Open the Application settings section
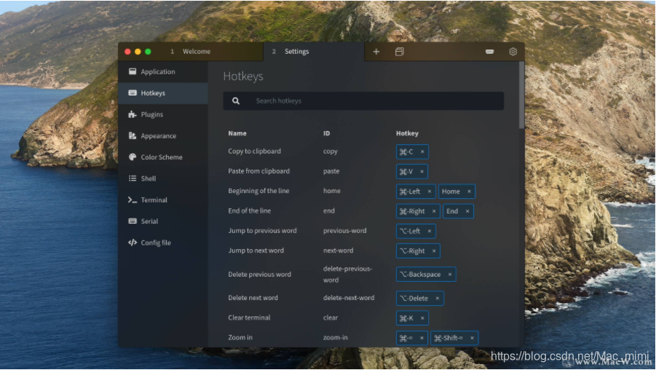This screenshot has width=656, height=370. click(x=163, y=71)
